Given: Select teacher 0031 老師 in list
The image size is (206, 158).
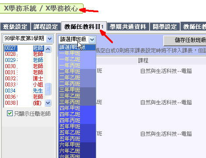Looking at the screenshot, I should [24, 72].
